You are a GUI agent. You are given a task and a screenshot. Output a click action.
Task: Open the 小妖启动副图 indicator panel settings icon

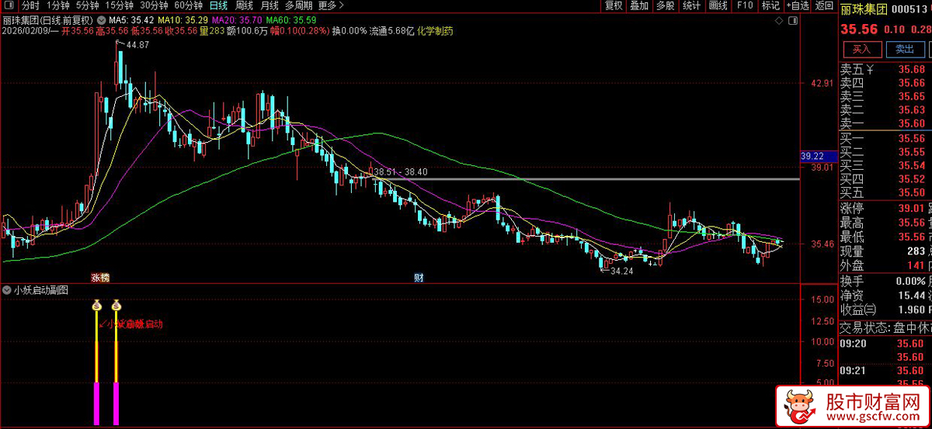6,290
